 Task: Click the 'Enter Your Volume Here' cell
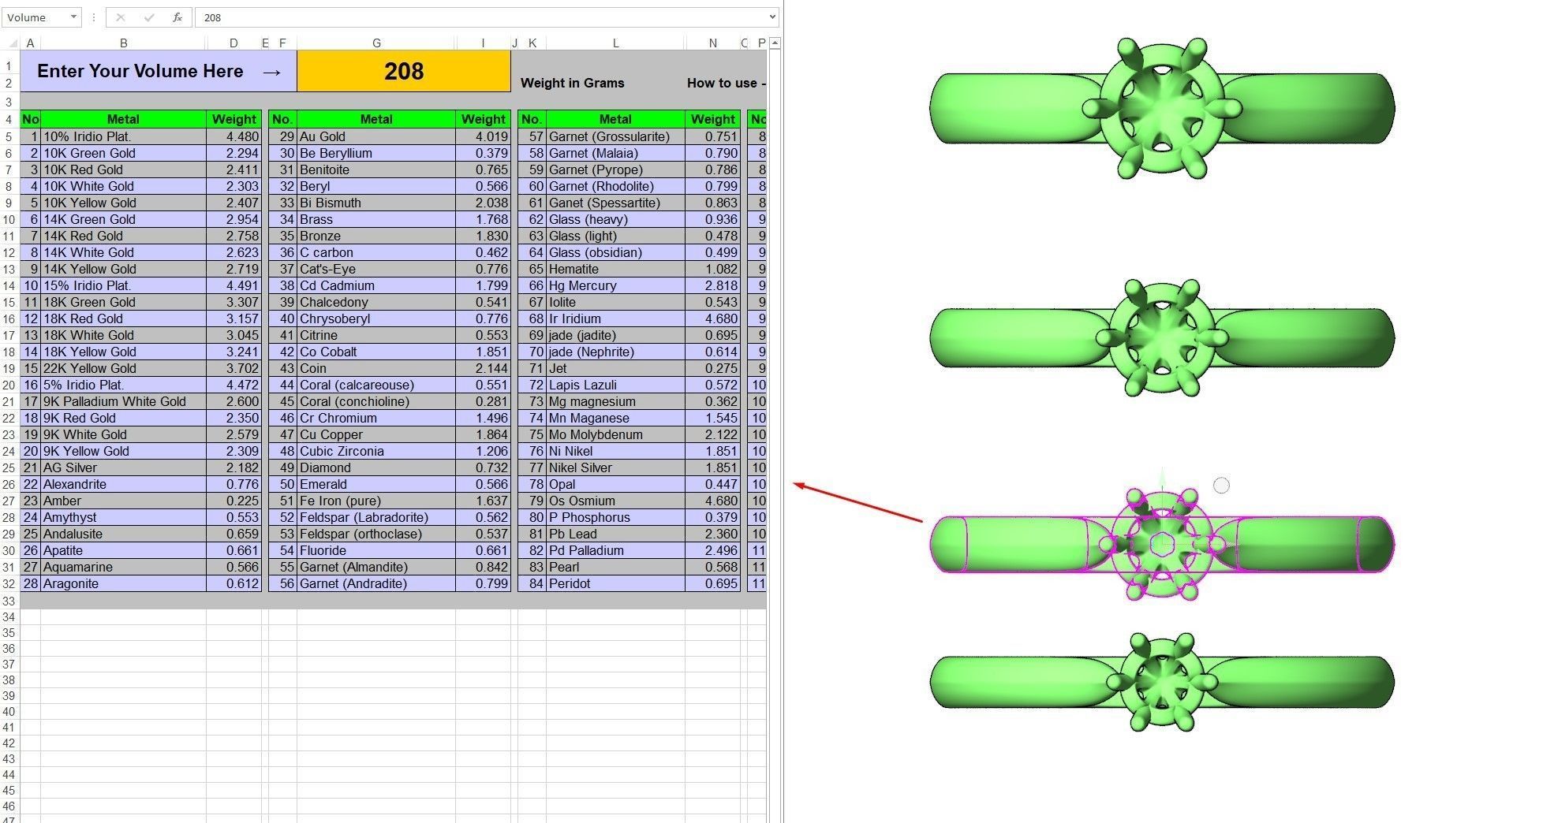click(x=159, y=71)
